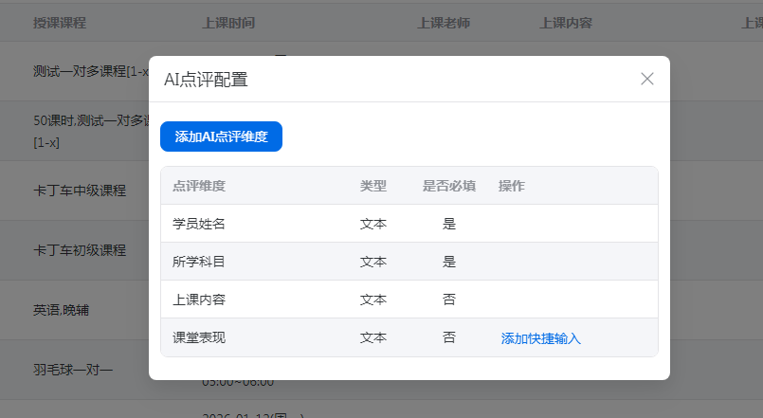The width and height of the screenshot is (763, 418).
Task: Click the 类型 column header
Action: pyautogui.click(x=373, y=186)
